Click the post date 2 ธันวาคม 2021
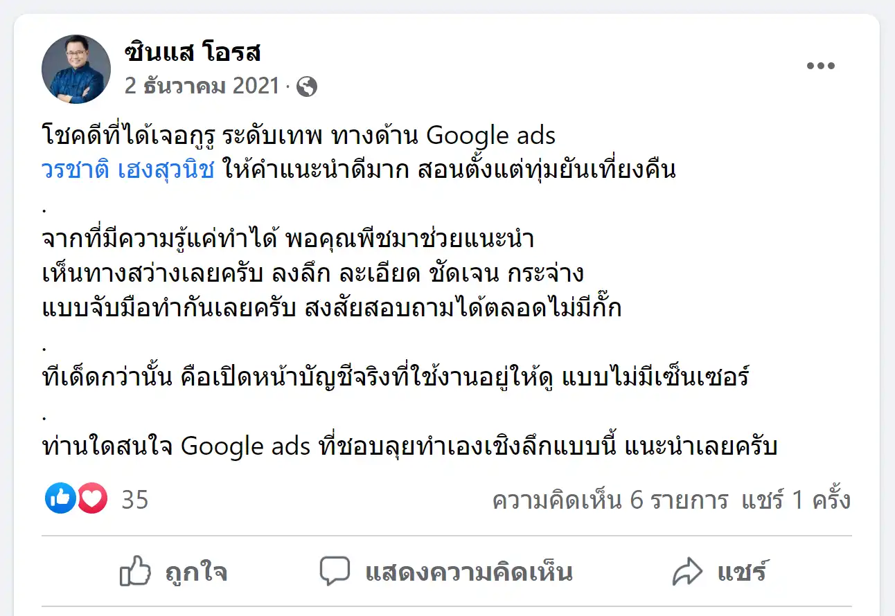The image size is (895, 616). point(202,87)
